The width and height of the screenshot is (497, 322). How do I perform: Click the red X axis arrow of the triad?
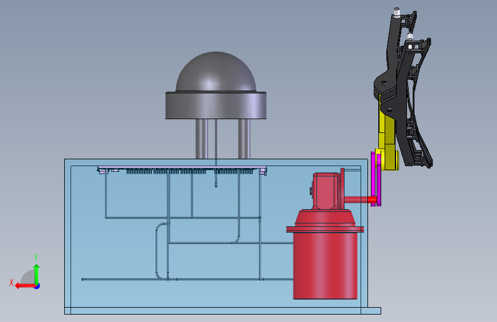coord(25,286)
